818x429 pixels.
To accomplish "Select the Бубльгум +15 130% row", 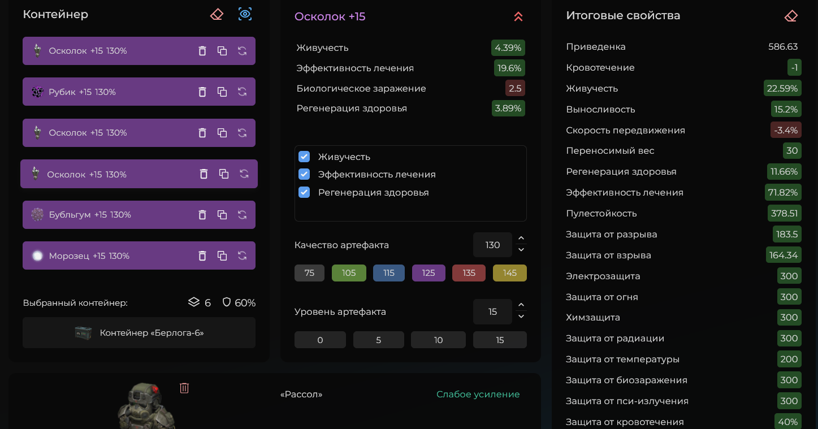I will coord(139,215).
